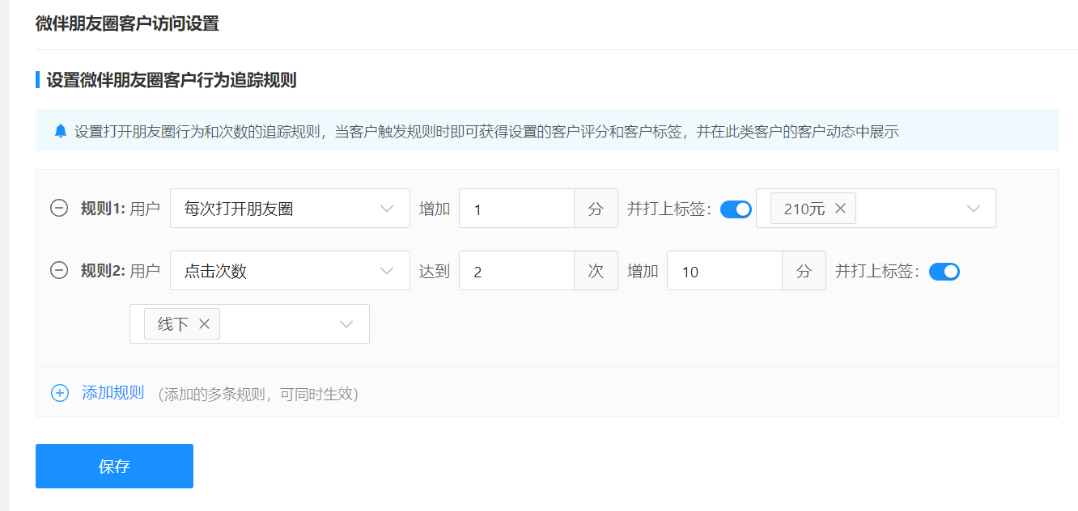This screenshot has width=1078, height=511.
Task: Select the rule 2 score field showing 10
Action: pos(724,272)
